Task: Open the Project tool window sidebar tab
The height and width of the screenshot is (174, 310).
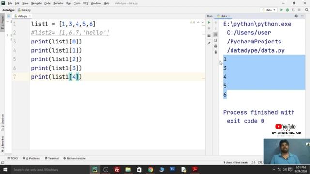Action: (x=2, y=23)
